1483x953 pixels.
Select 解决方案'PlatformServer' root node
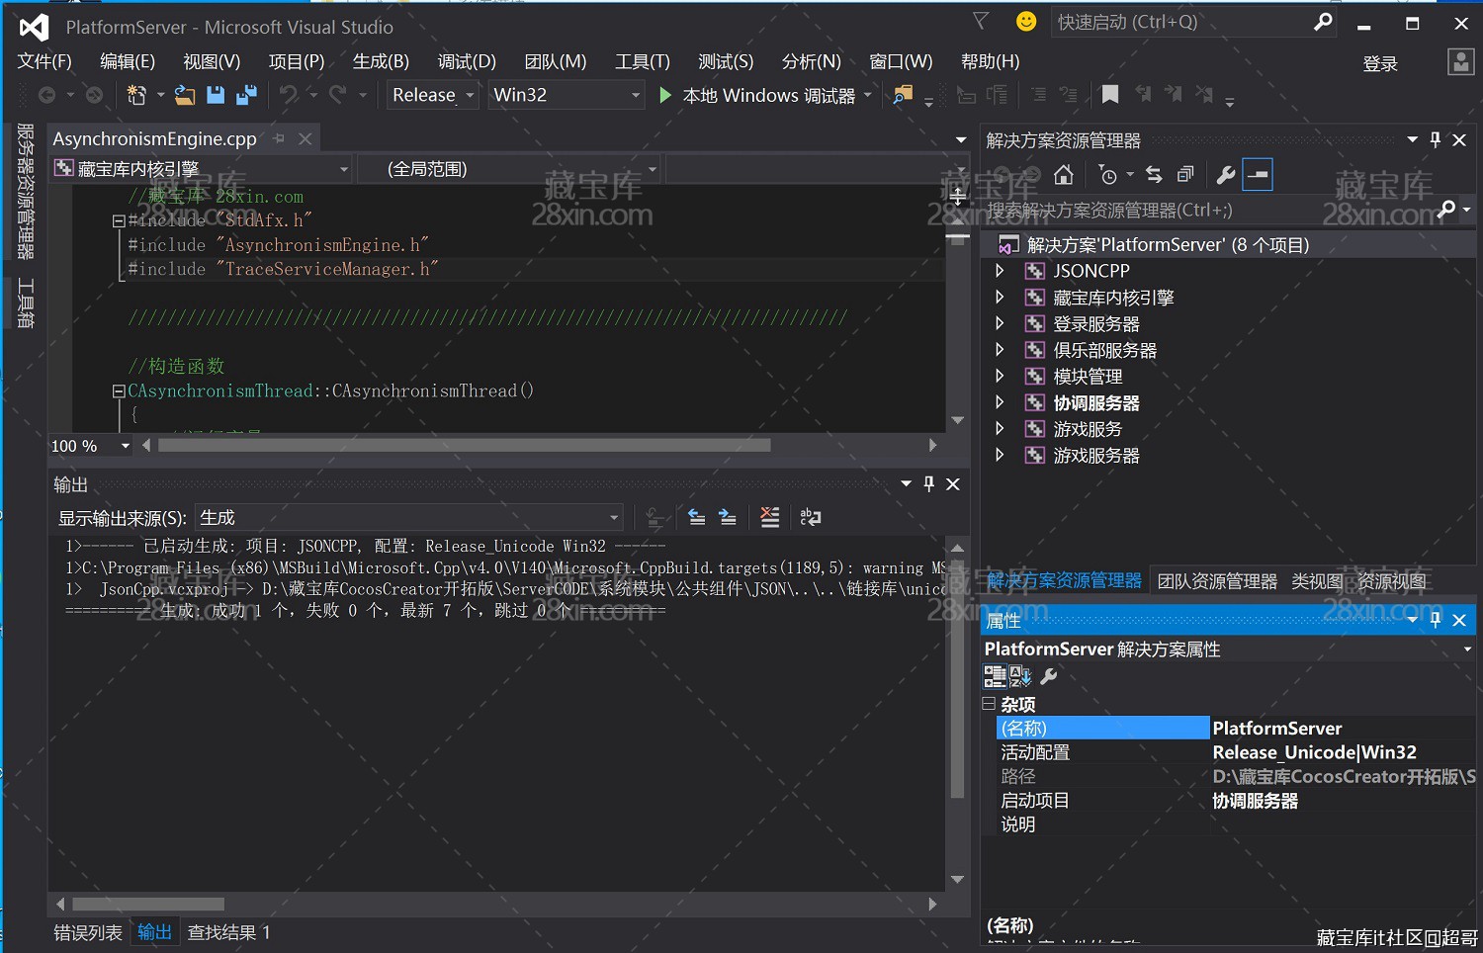pos(1168,244)
